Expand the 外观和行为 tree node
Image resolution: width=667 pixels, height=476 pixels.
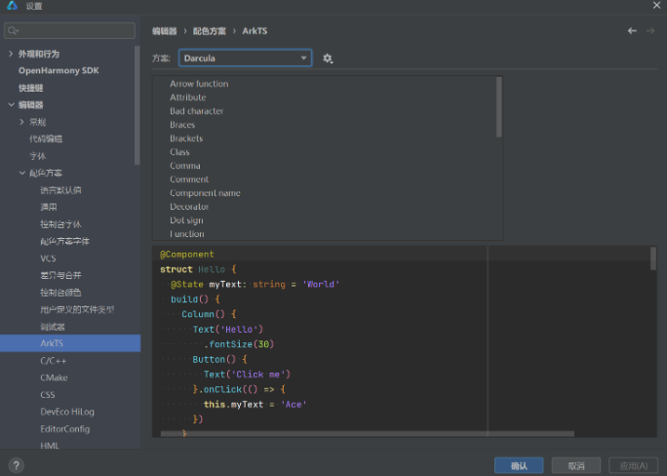coord(11,54)
